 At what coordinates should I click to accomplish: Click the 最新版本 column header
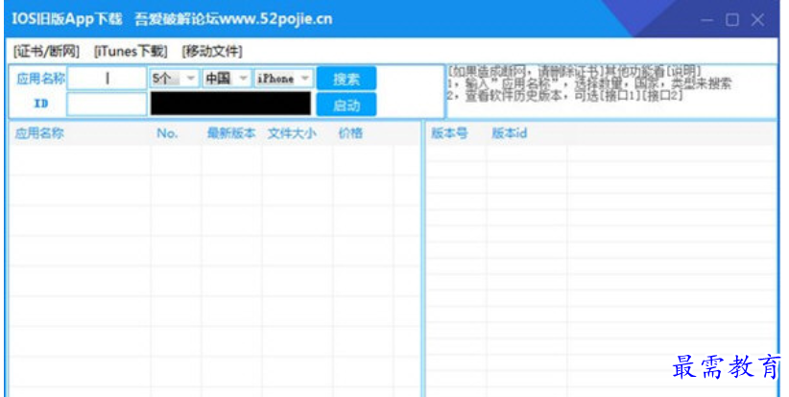[x=231, y=133]
